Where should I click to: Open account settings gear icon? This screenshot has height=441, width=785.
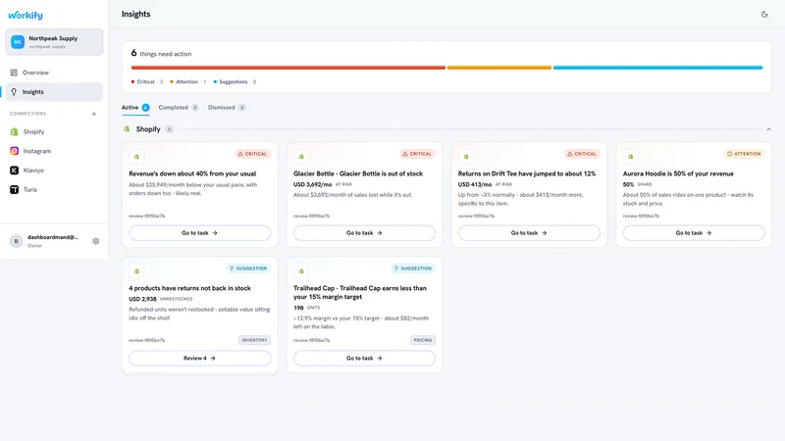(95, 241)
